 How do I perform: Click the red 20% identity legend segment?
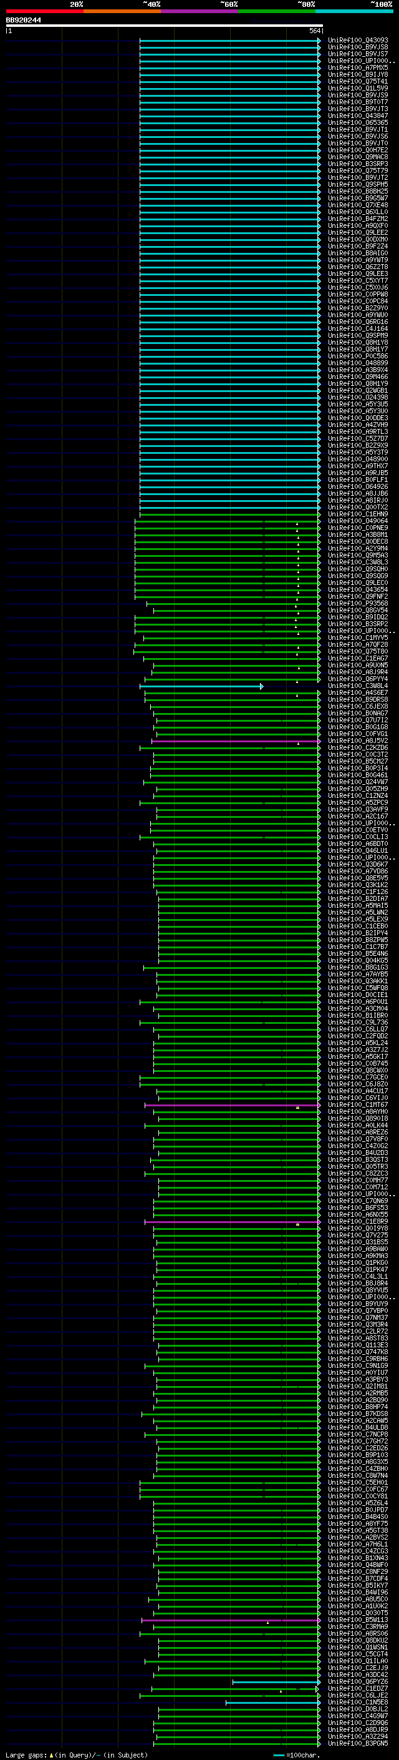[x=44, y=11]
